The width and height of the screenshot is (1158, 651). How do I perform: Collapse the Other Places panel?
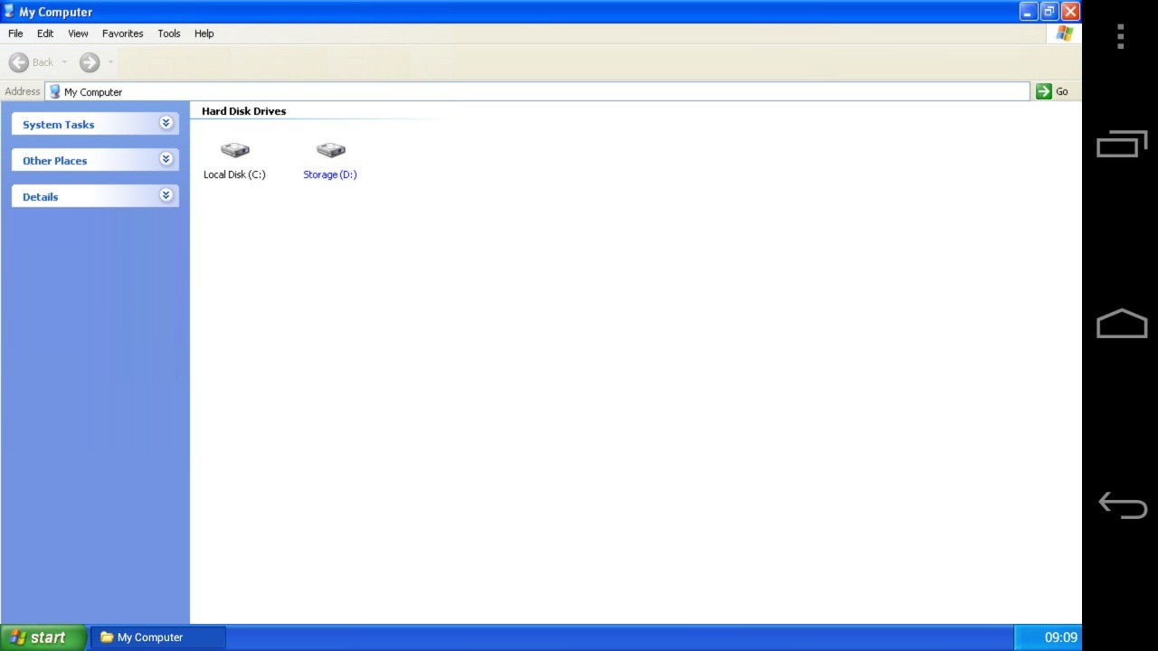pyautogui.click(x=166, y=158)
